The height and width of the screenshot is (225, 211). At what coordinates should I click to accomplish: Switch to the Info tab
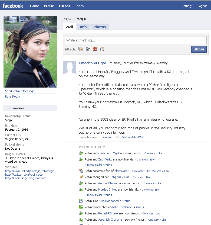pos(83,27)
